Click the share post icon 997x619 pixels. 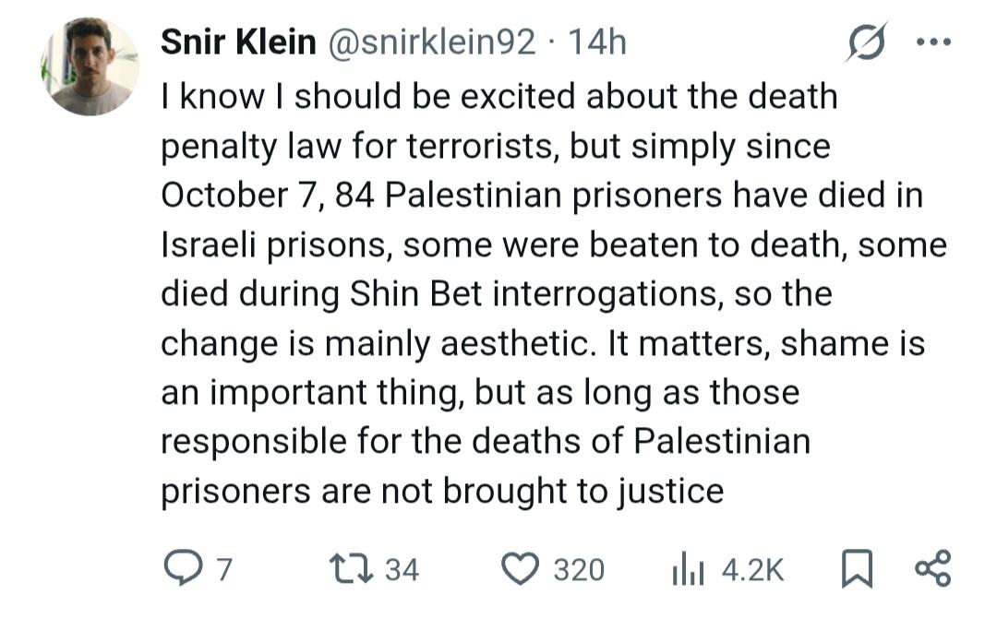tap(931, 568)
